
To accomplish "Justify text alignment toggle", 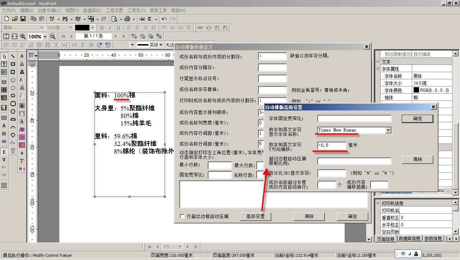I will 154,28.
